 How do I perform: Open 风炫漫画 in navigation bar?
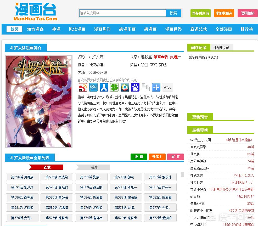click(x=77, y=29)
